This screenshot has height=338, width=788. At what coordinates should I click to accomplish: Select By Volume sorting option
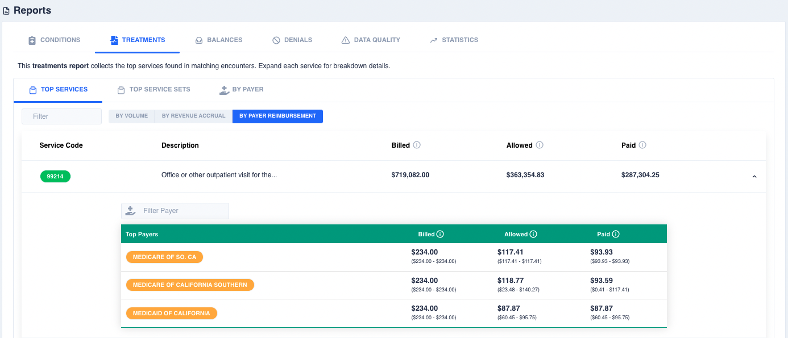tap(132, 116)
